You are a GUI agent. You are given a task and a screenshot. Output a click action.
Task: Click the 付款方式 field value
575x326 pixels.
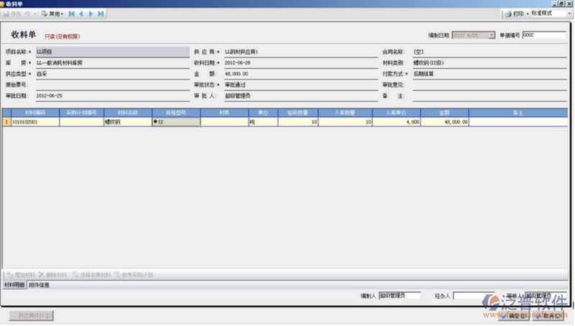tap(489, 74)
